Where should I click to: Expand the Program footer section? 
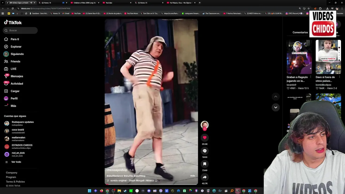(11, 177)
